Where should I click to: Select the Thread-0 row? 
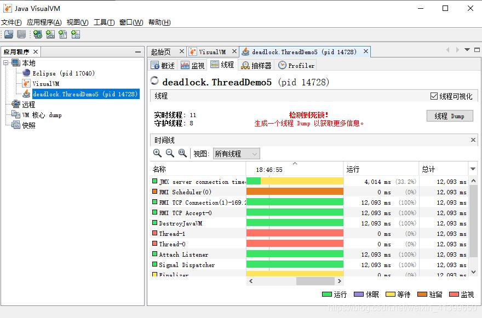click(309, 244)
